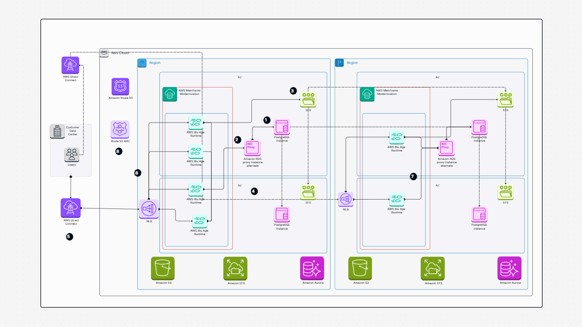Click the upper-AZ PostgreSQL instance icon in right Region
Image resolution: width=582 pixels, height=327 pixels.
coord(479,127)
